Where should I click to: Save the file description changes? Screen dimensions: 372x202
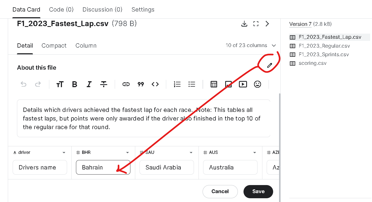tap(258, 192)
